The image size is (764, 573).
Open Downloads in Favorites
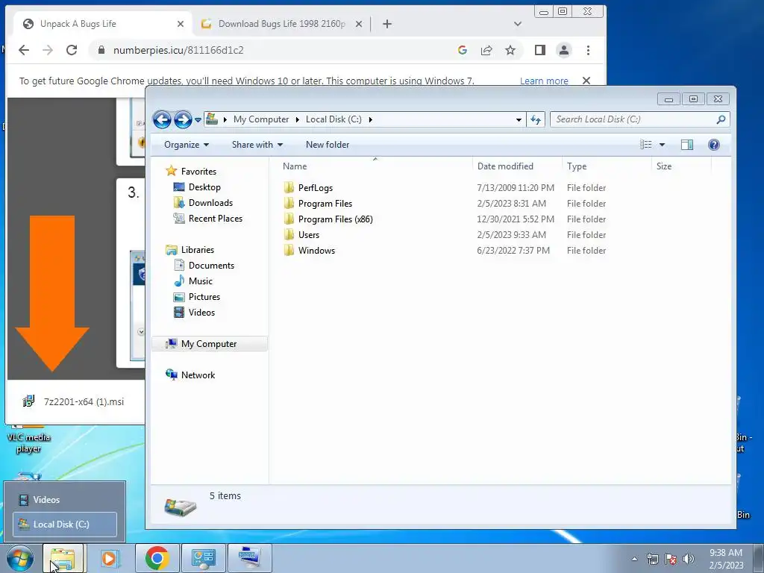(x=210, y=203)
